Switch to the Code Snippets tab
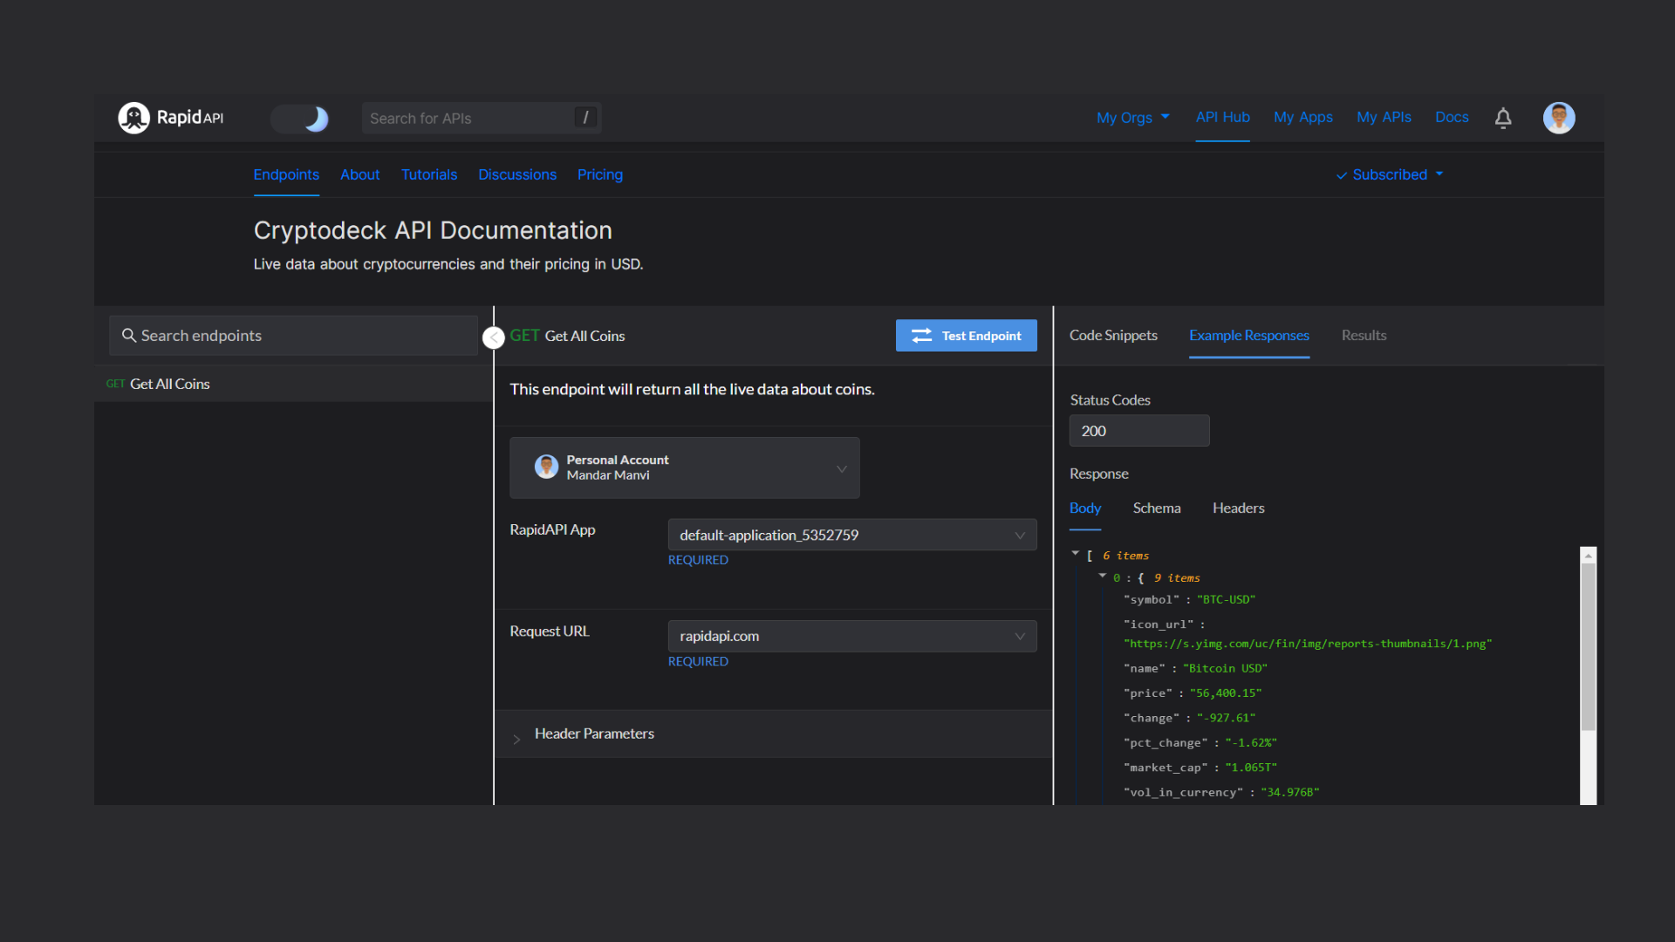The height and width of the screenshot is (942, 1675). [1113, 336]
